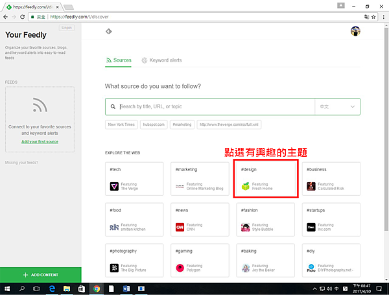The image size is (389, 297).
Task: Click the Unpin button
Action: (67, 28)
